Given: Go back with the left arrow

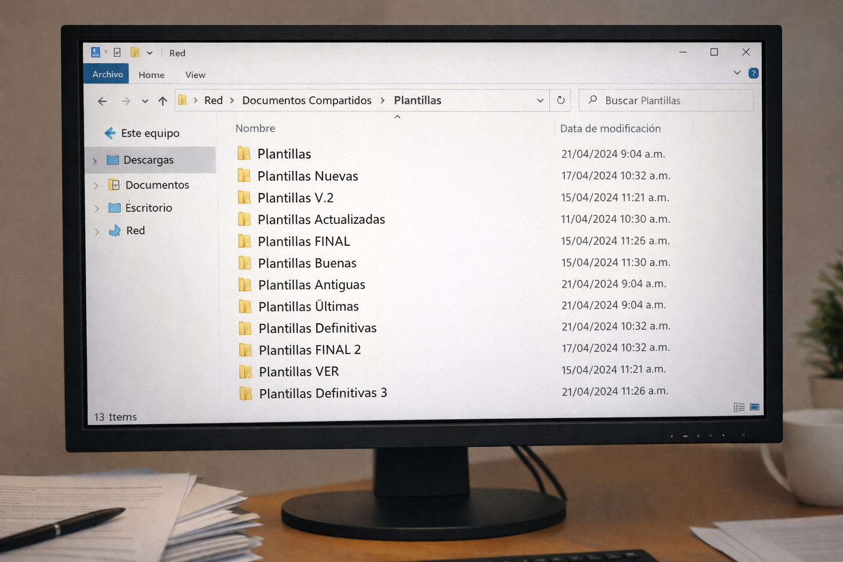Looking at the screenshot, I should pos(102,101).
